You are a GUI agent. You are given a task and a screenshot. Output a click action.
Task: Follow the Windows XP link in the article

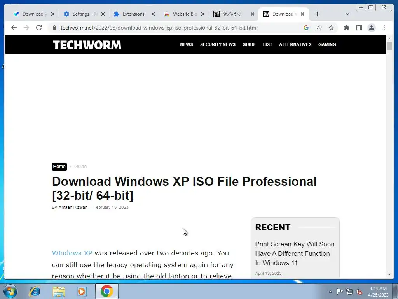(x=72, y=253)
